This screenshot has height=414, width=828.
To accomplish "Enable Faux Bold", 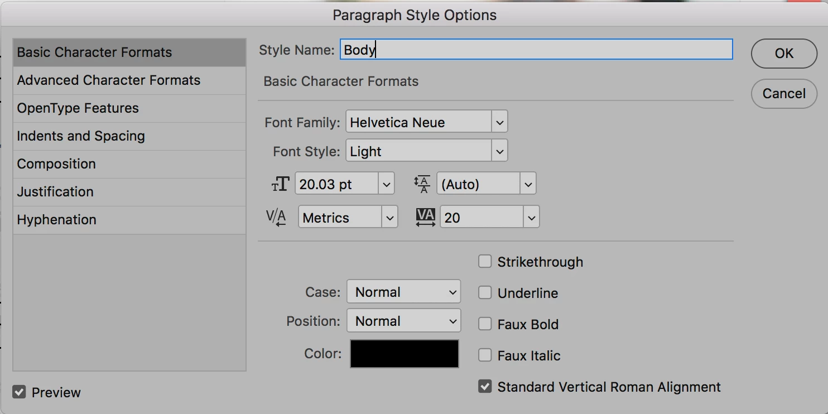I will pyautogui.click(x=485, y=324).
